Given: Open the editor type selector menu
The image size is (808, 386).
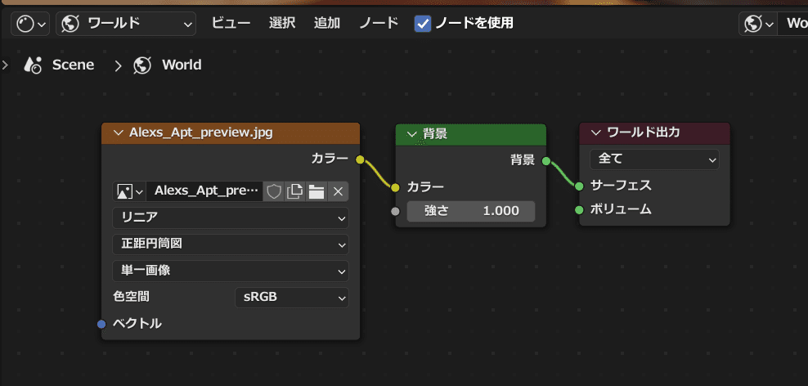Looking at the screenshot, I should (x=32, y=24).
